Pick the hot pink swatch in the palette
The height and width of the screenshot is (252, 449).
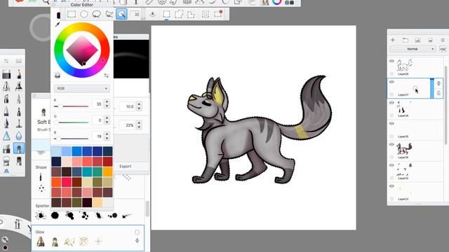[67, 182]
